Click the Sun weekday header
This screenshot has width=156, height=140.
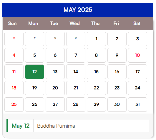pyautogui.click(x=12, y=23)
